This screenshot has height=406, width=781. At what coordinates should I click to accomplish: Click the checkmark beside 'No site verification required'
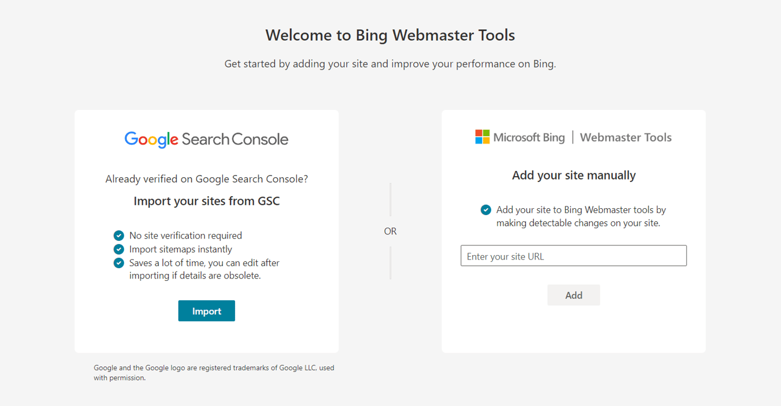(x=119, y=235)
